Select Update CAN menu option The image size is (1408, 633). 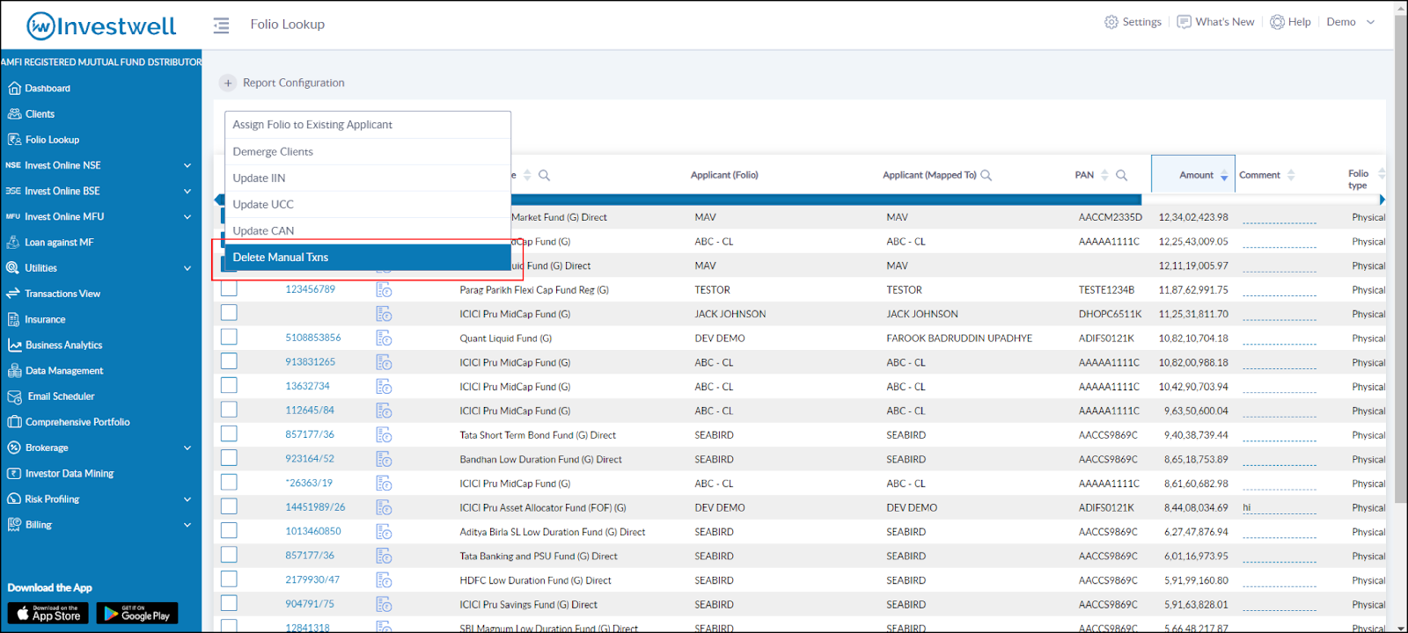point(368,230)
